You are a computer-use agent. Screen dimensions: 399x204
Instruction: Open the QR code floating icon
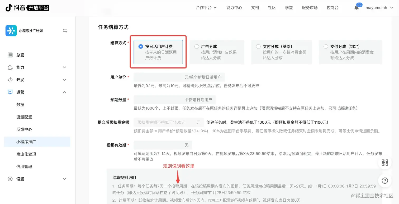click(x=385, y=162)
